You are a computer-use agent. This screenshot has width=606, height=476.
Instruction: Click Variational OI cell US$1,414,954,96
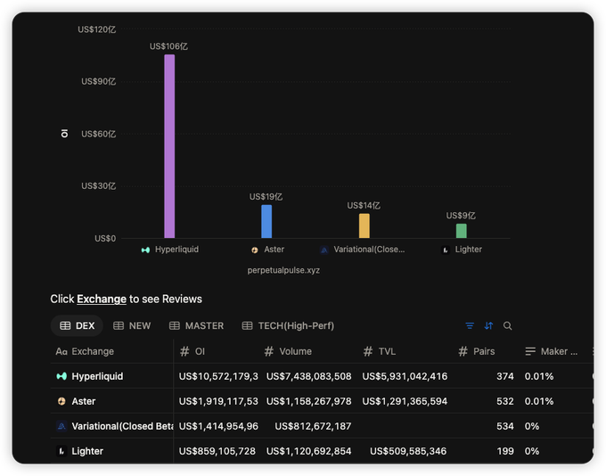(218, 426)
